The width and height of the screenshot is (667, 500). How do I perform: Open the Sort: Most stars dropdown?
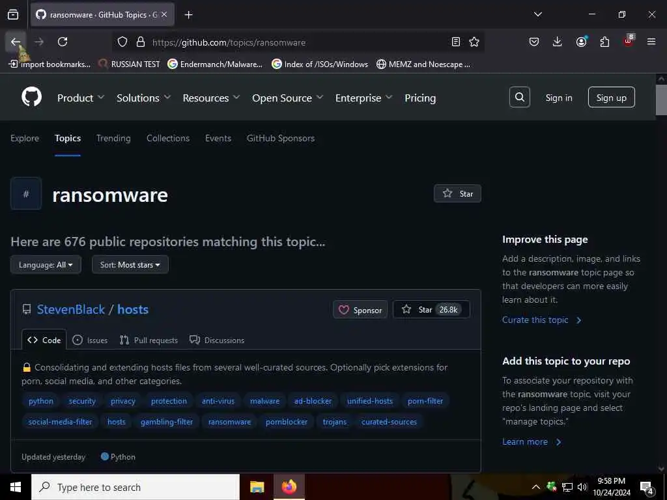click(130, 264)
